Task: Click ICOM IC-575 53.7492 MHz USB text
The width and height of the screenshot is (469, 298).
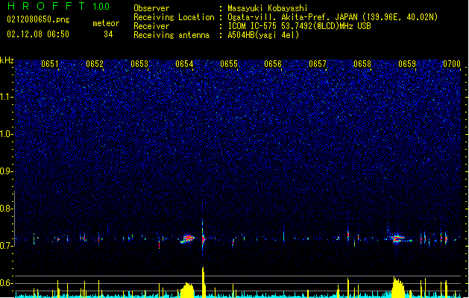Action: tap(300, 26)
